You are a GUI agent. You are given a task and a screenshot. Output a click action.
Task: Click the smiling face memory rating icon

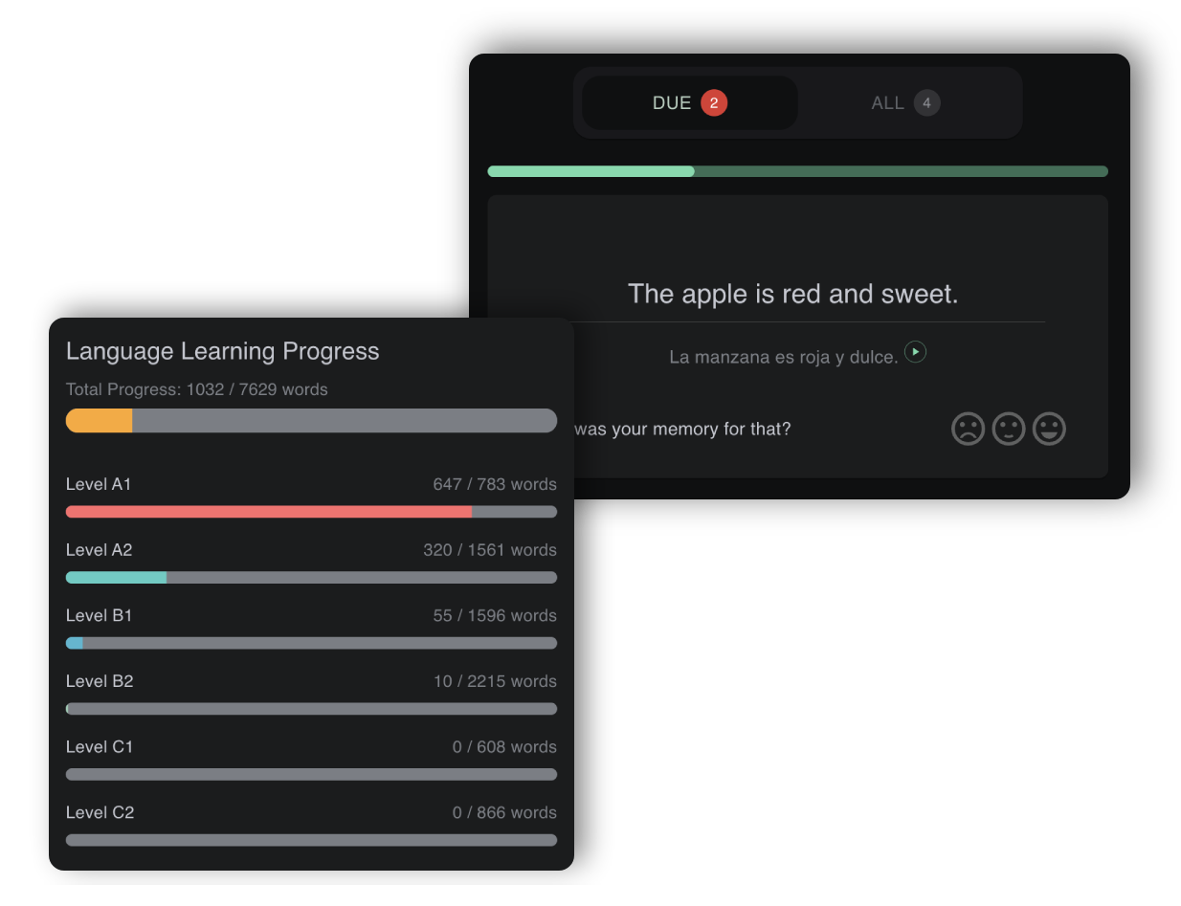point(1049,429)
